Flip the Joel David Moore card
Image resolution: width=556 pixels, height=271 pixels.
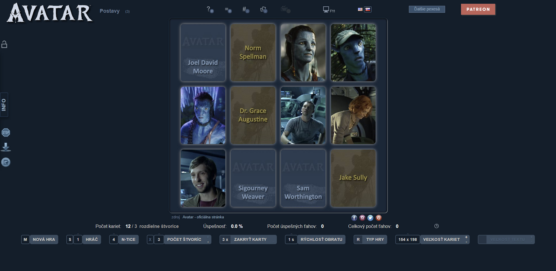tap(203, 53)
